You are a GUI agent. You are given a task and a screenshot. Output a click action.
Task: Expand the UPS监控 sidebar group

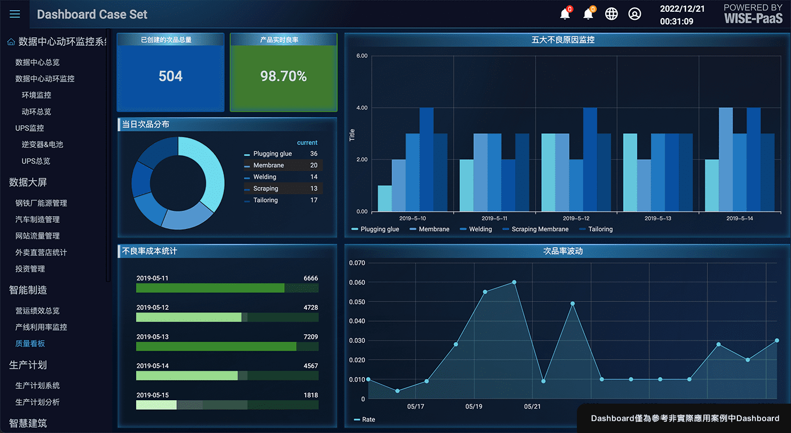click(x=29, y=128)
